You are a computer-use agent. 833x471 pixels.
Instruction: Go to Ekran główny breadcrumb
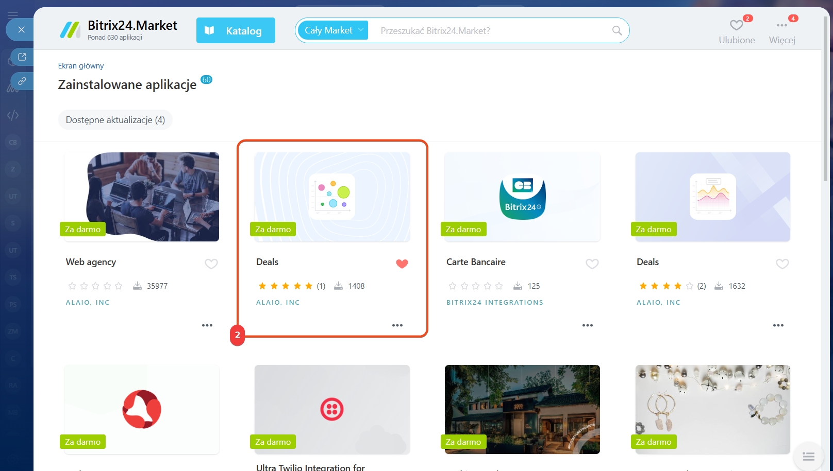81,66
